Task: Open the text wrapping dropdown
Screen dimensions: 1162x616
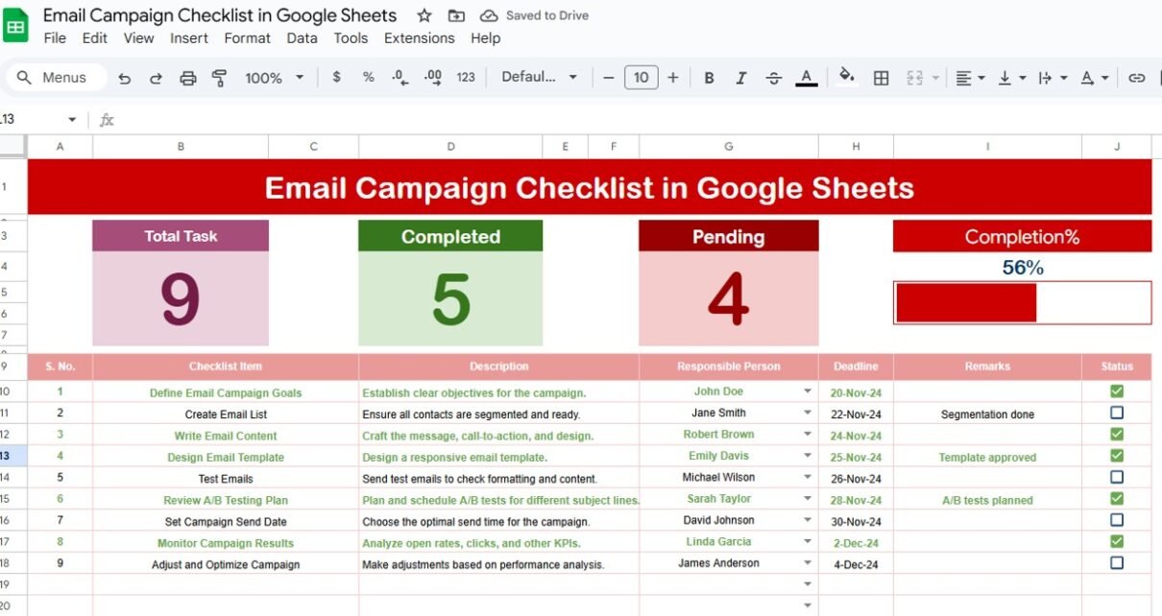Action: pyautogui.click(x=1053, y=78)
